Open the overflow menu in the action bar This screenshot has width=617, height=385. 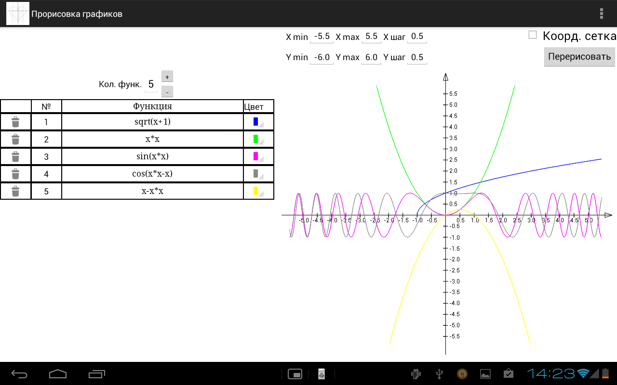(x=601, y=13)
